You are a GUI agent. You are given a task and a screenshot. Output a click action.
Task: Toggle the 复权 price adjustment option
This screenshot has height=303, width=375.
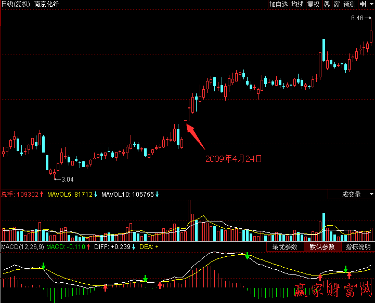point(313,5)
